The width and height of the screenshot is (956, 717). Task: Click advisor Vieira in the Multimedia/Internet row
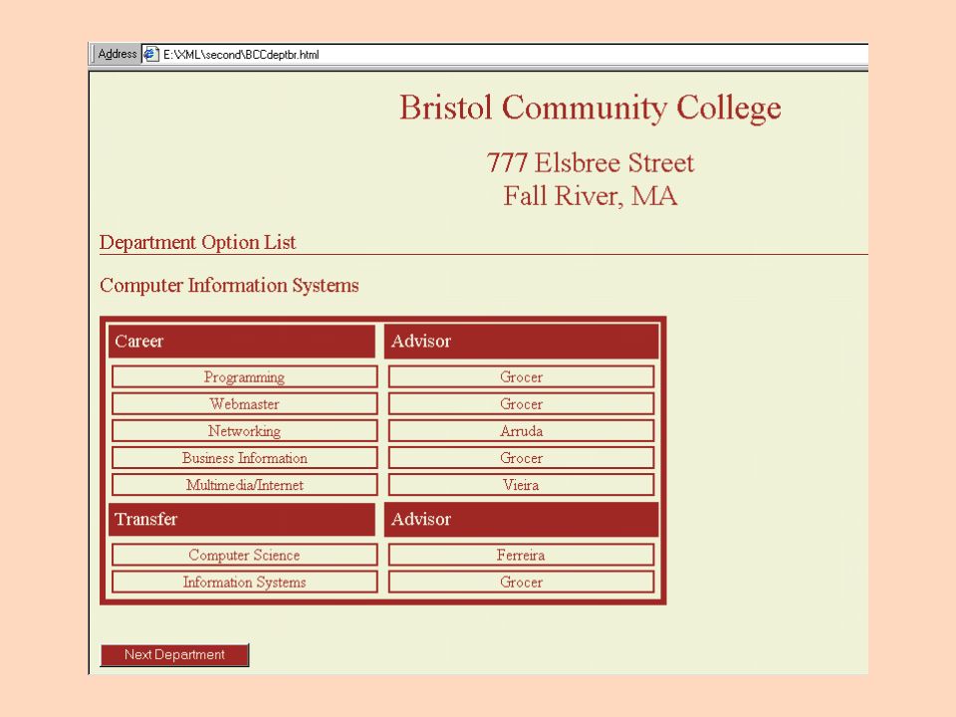pyautogui.click(x=521, y=485)
